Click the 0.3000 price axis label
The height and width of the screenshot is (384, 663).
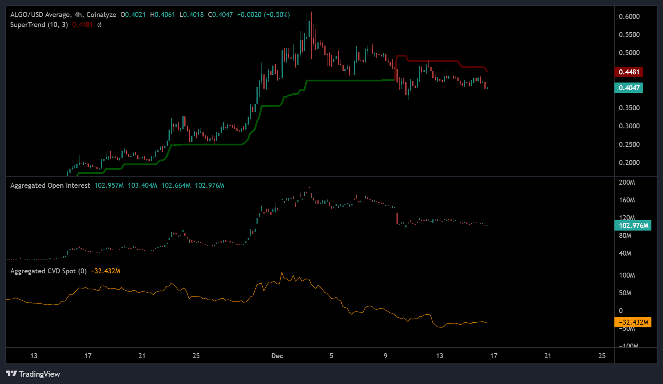pyautogui.click(x=629, y=126)
